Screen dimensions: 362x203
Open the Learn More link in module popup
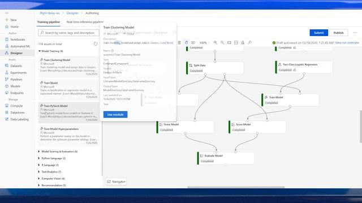pos(166,43)
